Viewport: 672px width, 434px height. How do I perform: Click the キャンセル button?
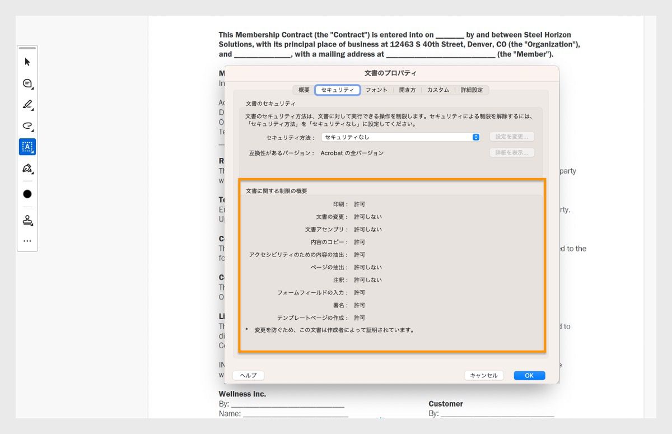[x=483, y=375]
